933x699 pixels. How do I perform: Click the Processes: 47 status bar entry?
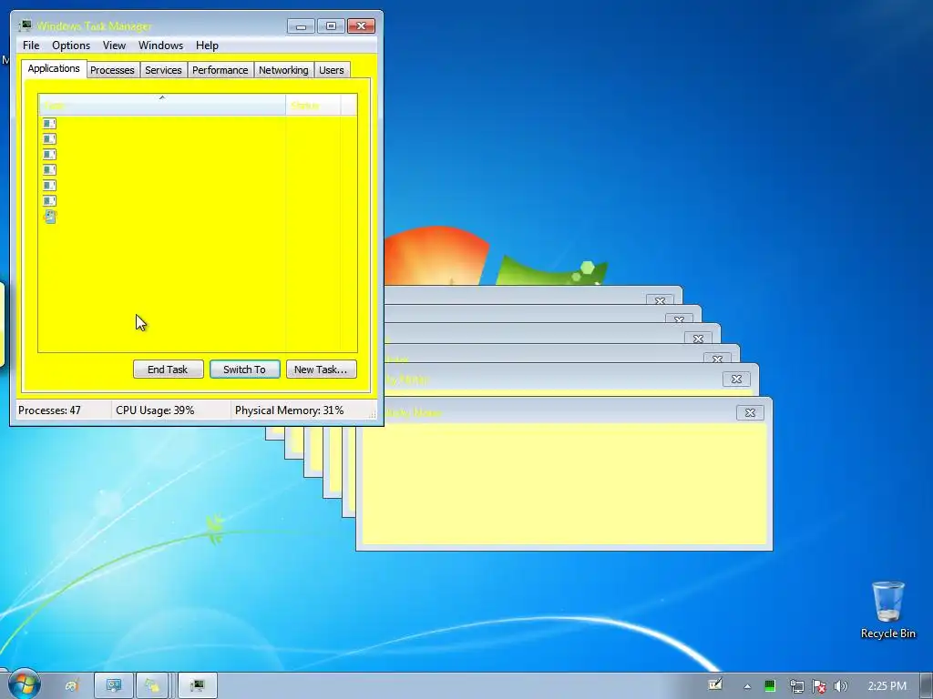point(49,410)
